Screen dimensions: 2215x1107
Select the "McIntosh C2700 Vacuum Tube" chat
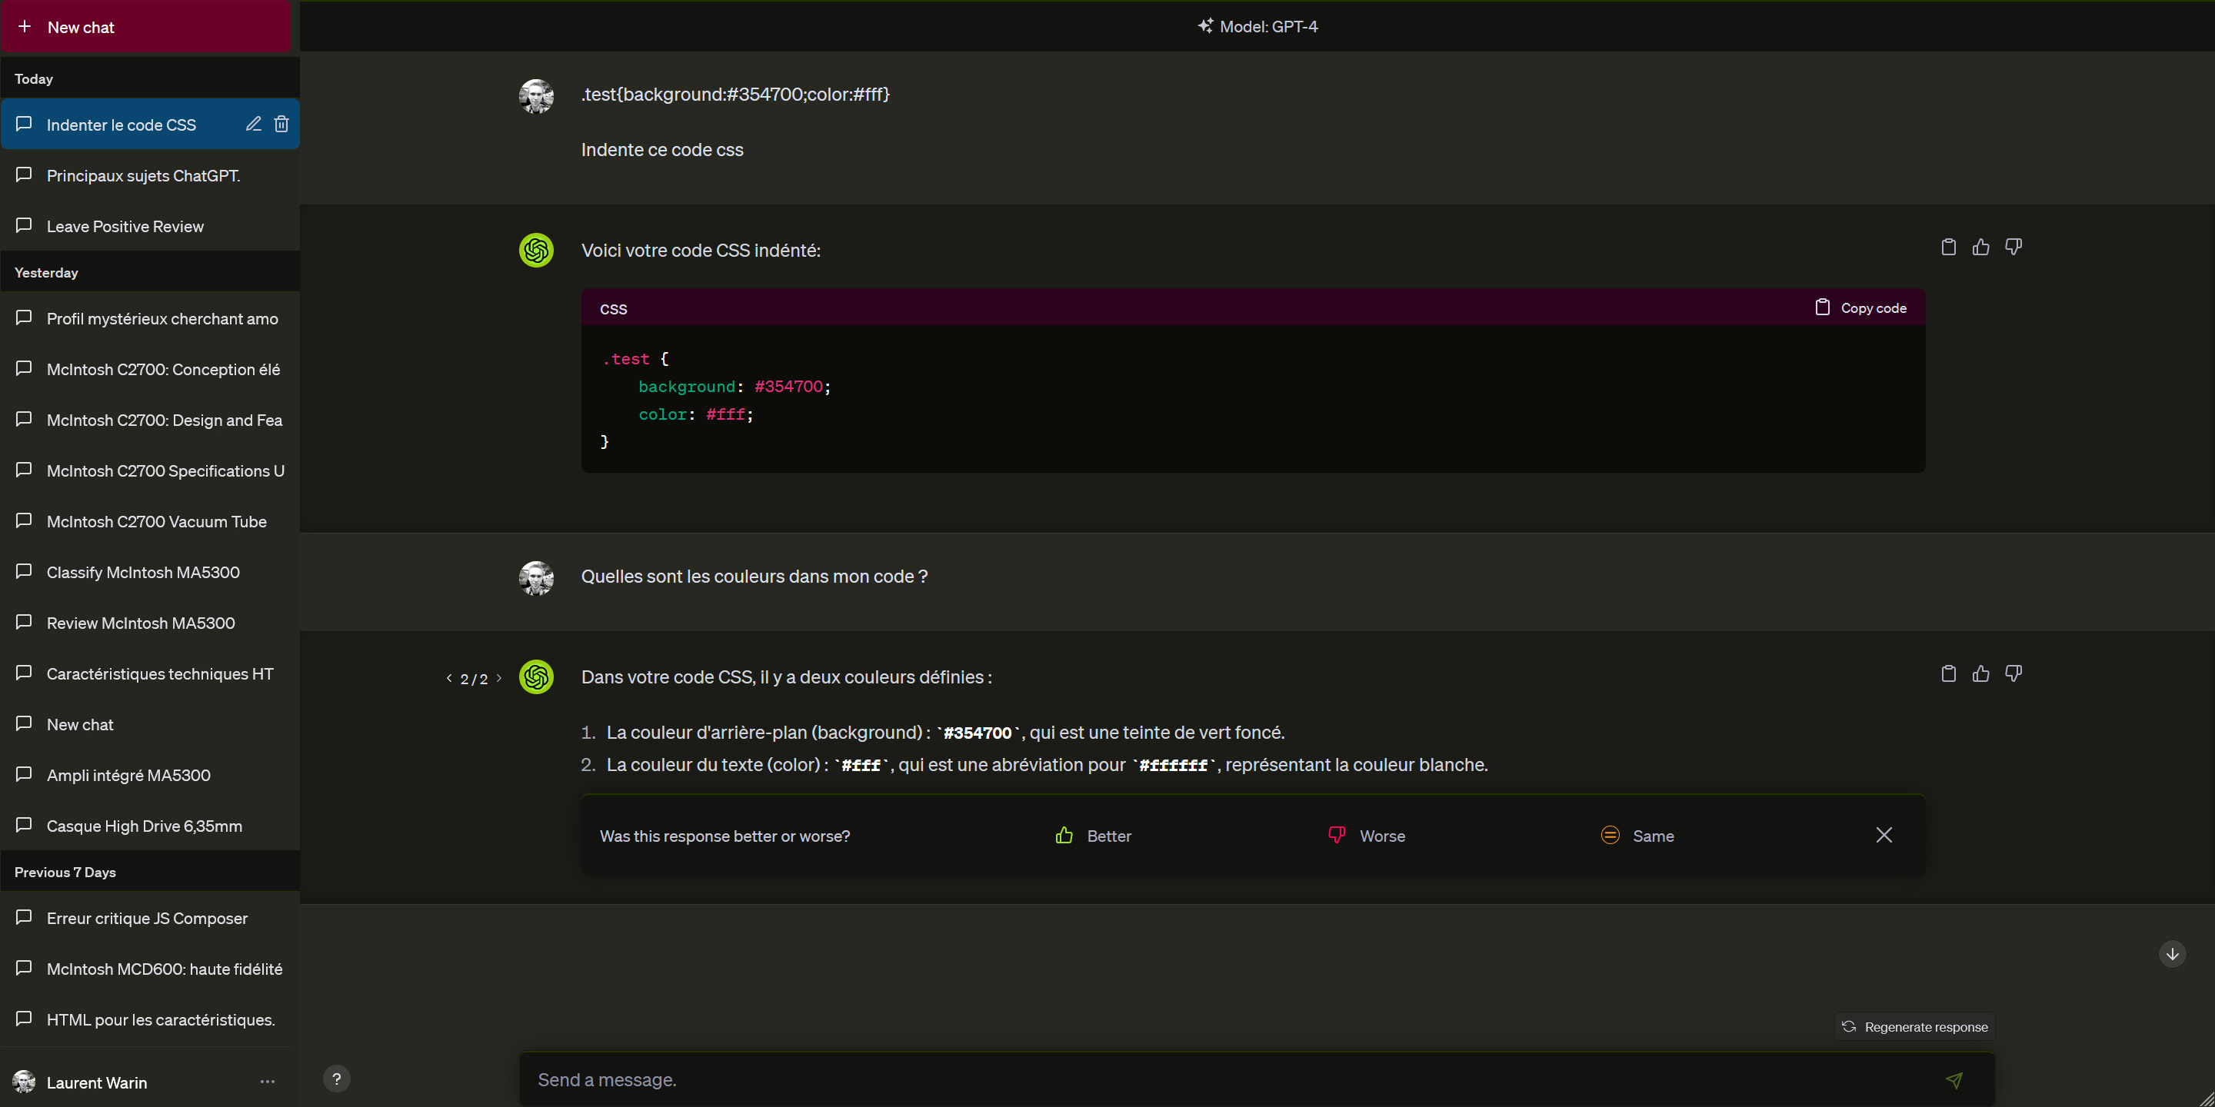(155, 521)
